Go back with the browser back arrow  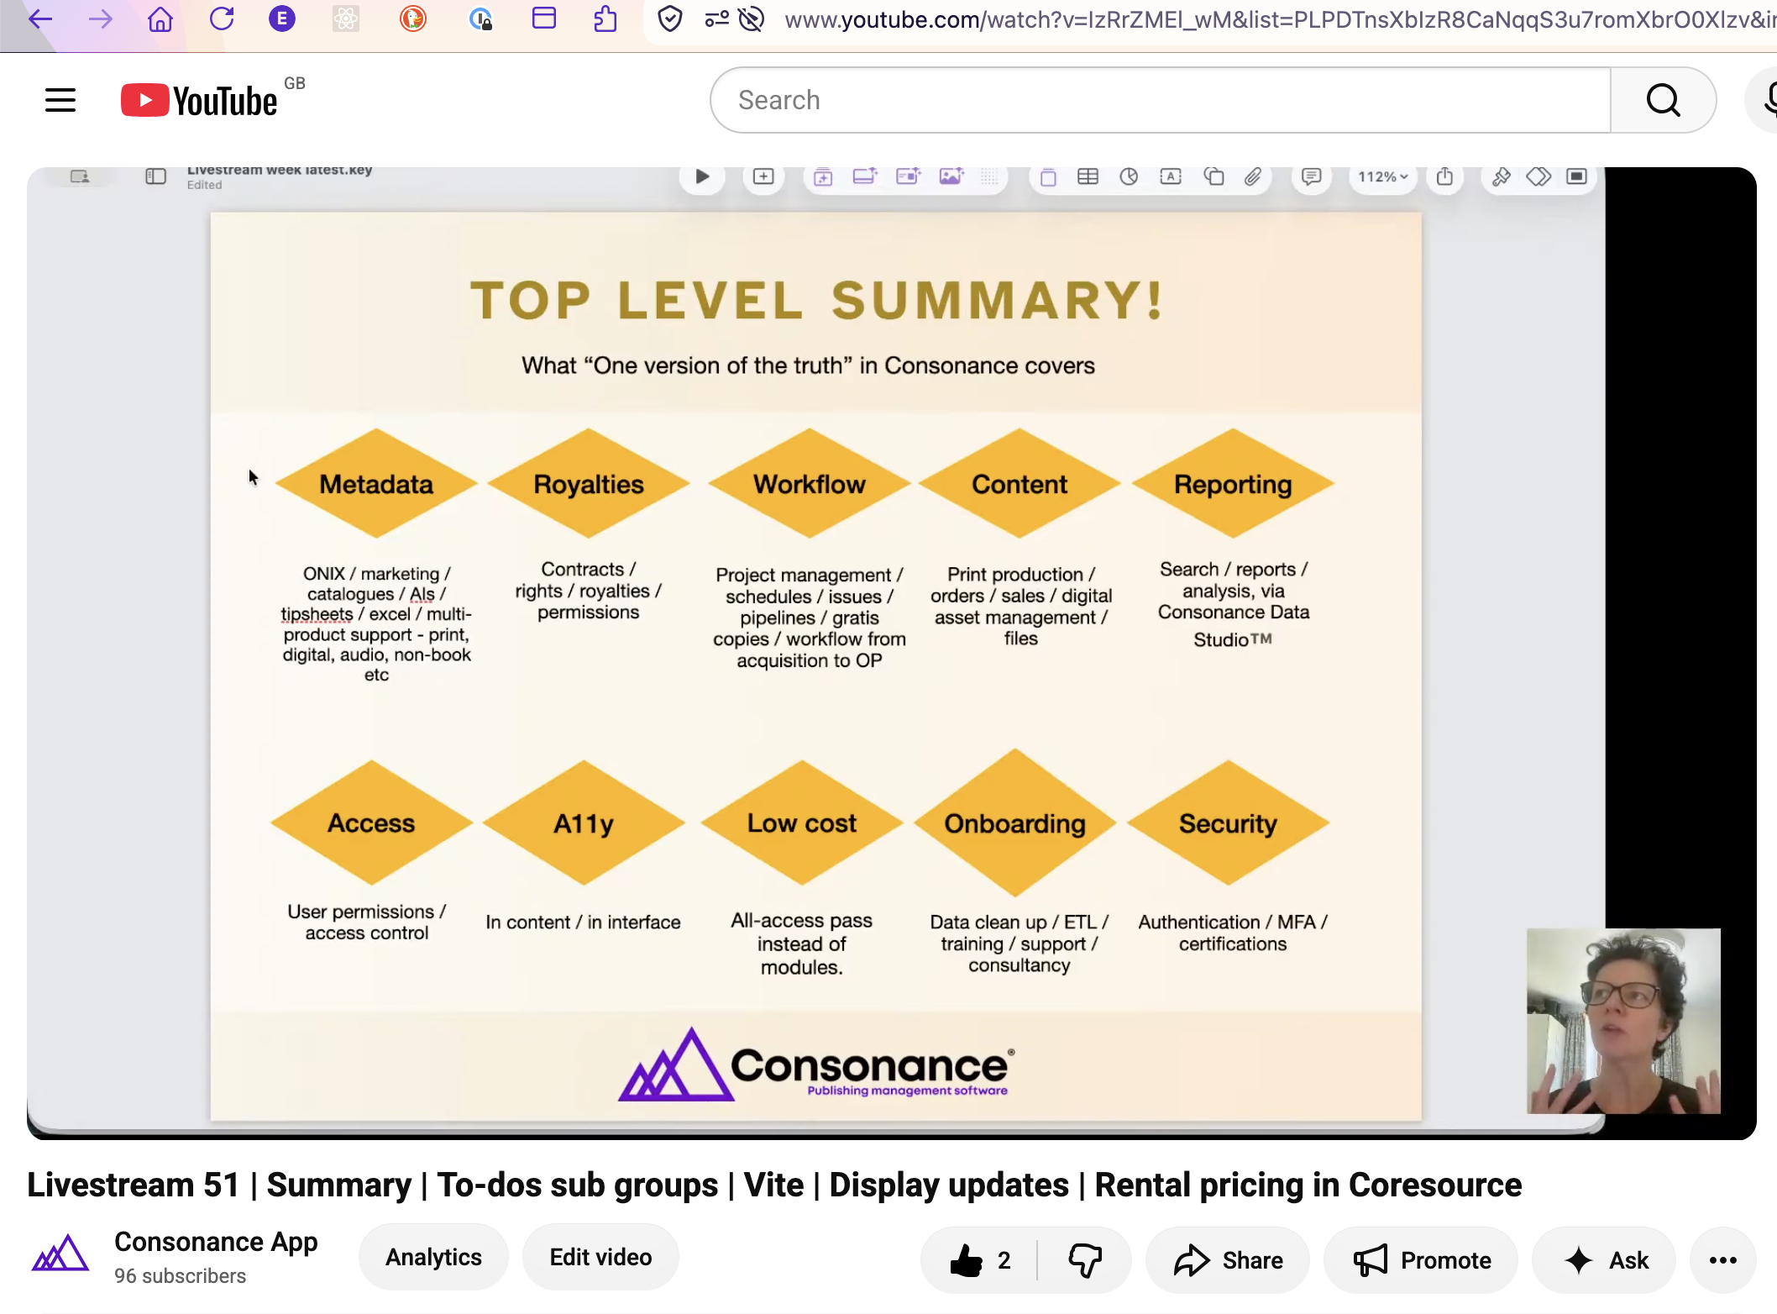(x=39, y=18)
